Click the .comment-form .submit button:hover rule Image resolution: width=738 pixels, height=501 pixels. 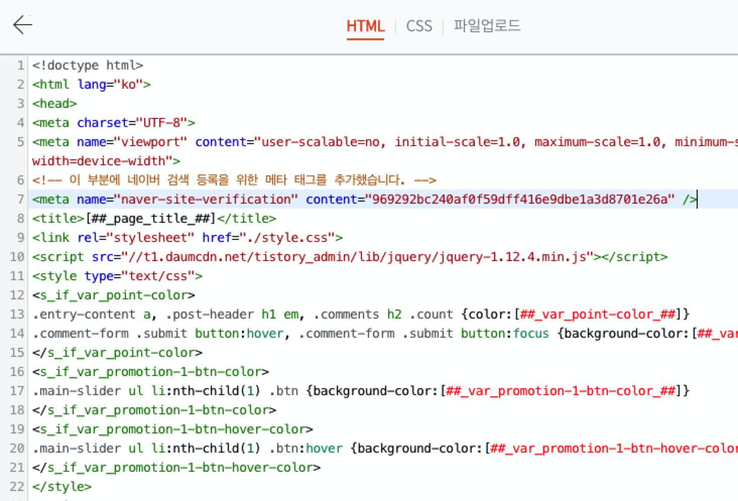(385, 333)
